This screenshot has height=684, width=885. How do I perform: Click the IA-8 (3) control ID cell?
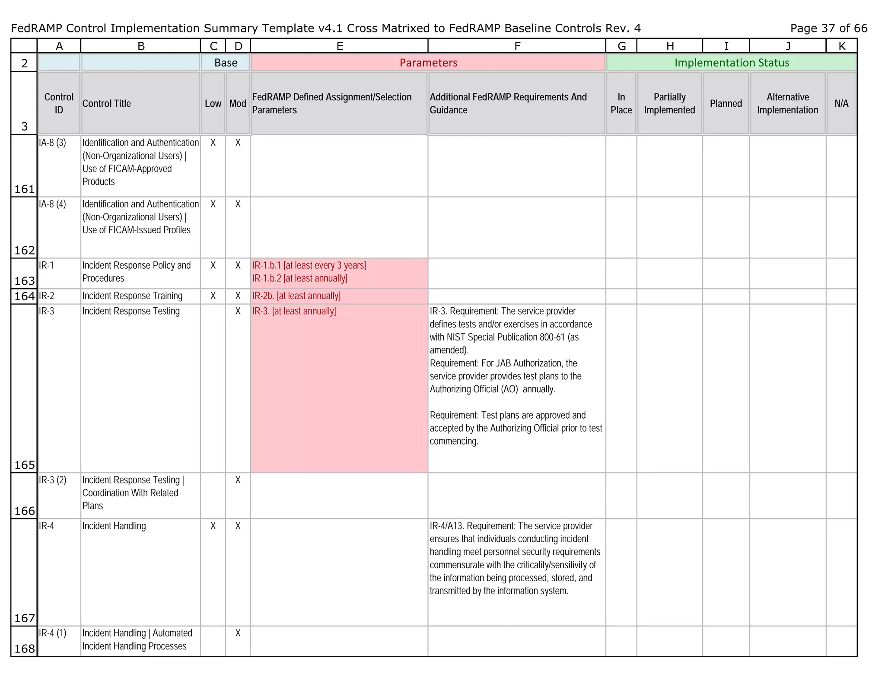point(59,166)
